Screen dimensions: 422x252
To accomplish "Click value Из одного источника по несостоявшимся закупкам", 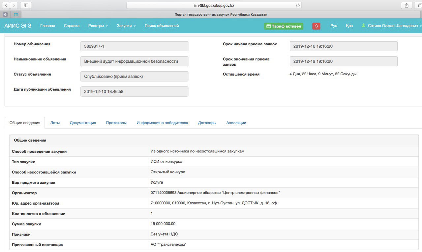I will [x=197, y=151].
